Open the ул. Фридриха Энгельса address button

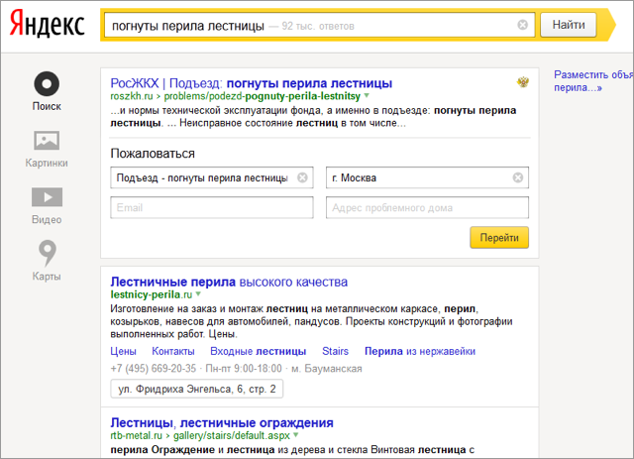(x=197, y=390)
